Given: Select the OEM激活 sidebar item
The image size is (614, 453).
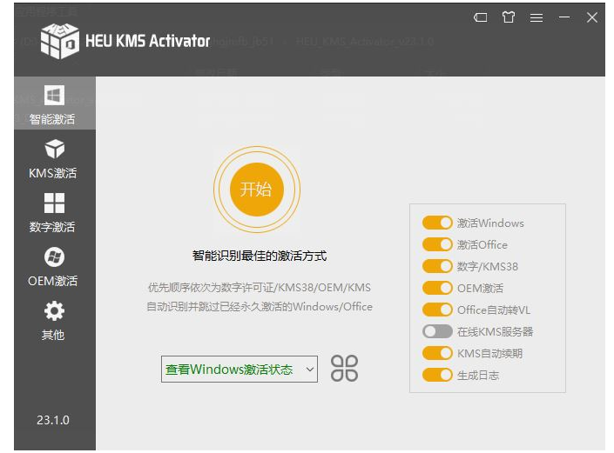Looking at the screenshot, I should pyautogui.click(x=54, y=266).
